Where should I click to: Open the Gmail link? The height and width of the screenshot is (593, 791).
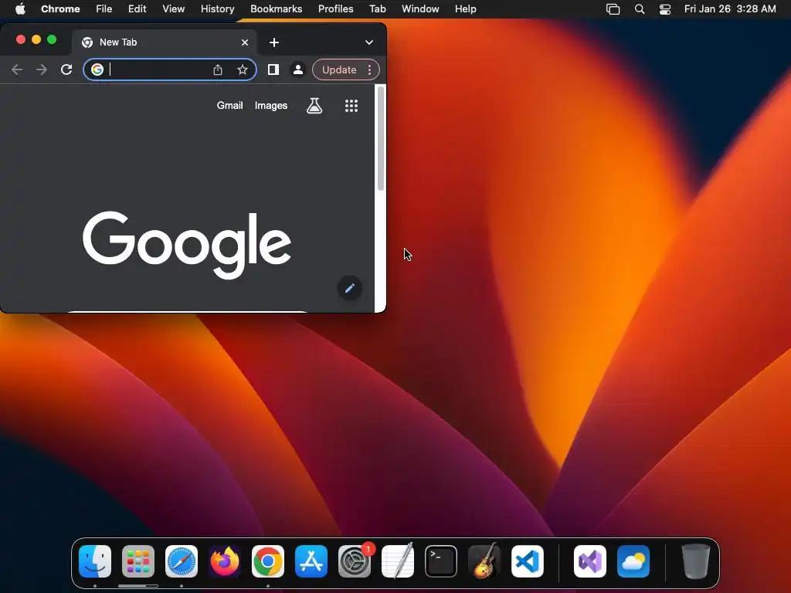coord(230,105)
